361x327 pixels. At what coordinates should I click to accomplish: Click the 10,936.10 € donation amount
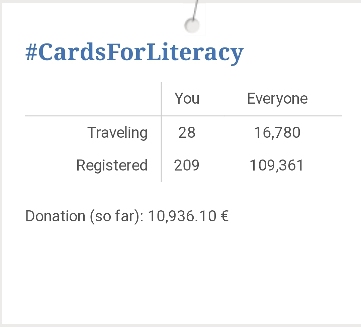(188, 216)
